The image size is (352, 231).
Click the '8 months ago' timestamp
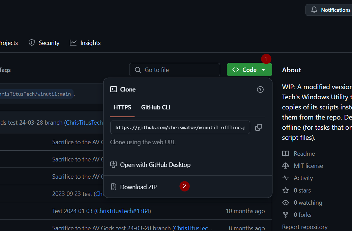[247, 228]
